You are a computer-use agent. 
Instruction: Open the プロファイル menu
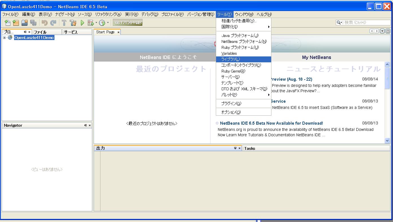point(172,14)
